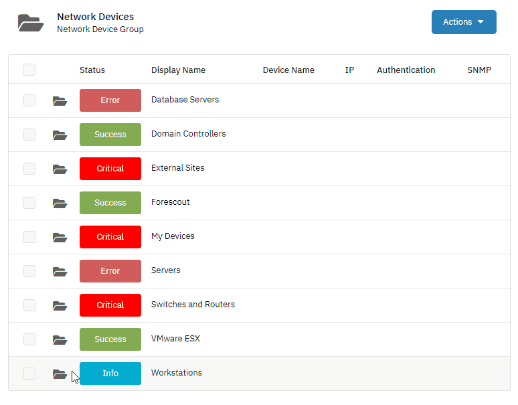The image size is (518, 405).
Task: Click the large Network Devices header folder icon
Action: click(x=31, y=23)
